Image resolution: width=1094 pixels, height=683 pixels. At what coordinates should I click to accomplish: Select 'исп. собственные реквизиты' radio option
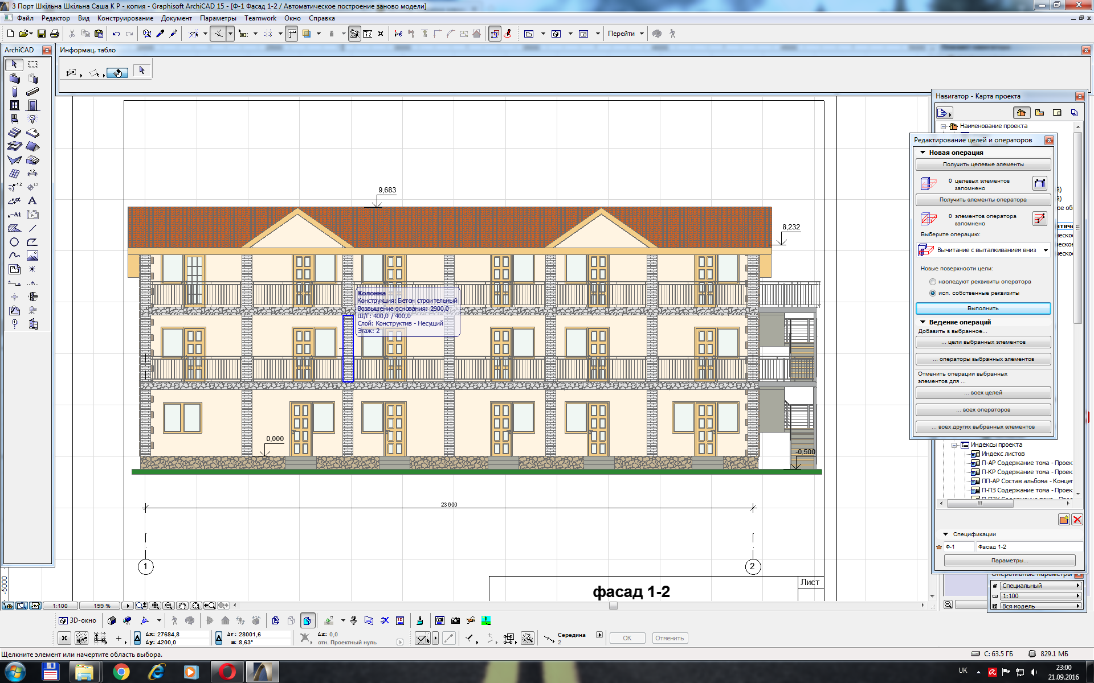click(933, 293)
